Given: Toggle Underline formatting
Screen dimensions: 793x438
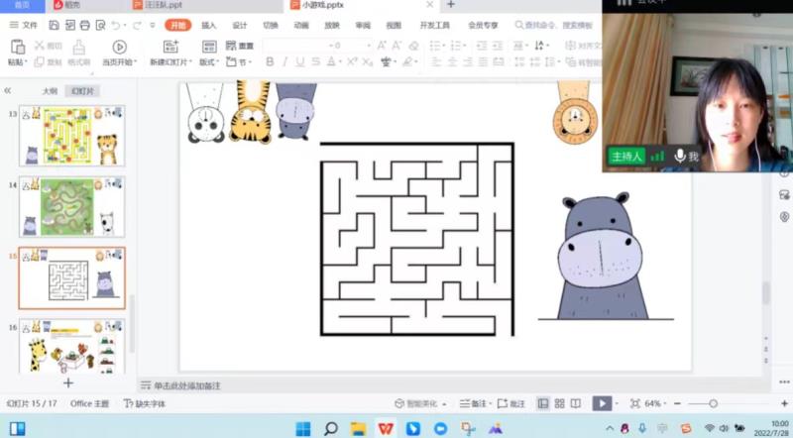Looking at the screenshot, I should (x=300, y=61).
